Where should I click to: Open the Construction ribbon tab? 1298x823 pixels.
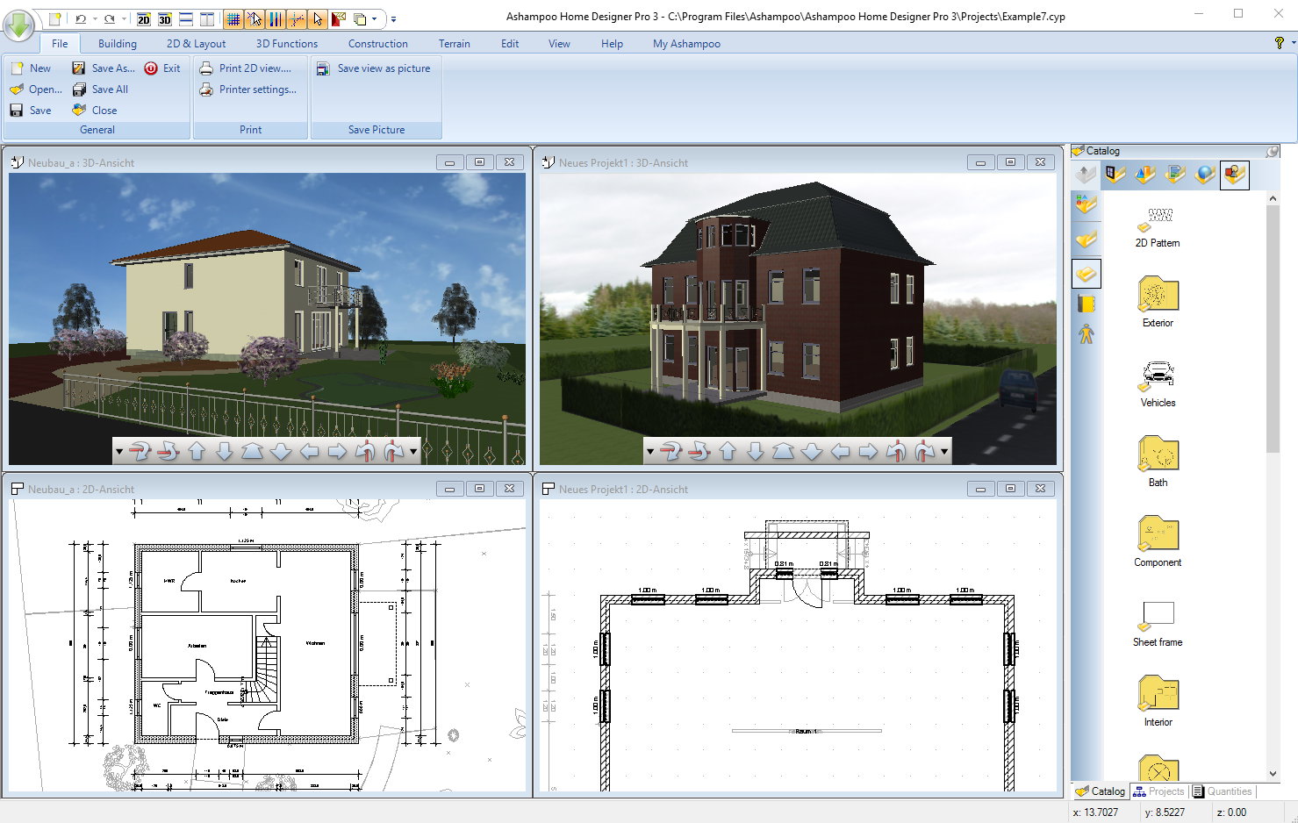point(377,44)
